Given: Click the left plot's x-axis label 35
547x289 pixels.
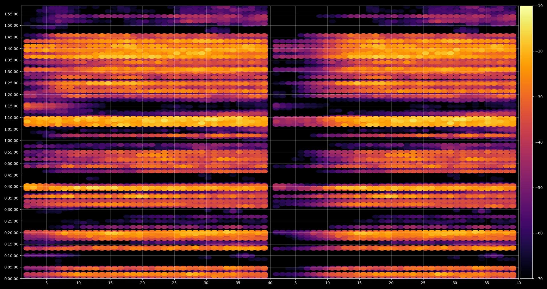Looking at the screenshot, I should click(x=238, y=283).
